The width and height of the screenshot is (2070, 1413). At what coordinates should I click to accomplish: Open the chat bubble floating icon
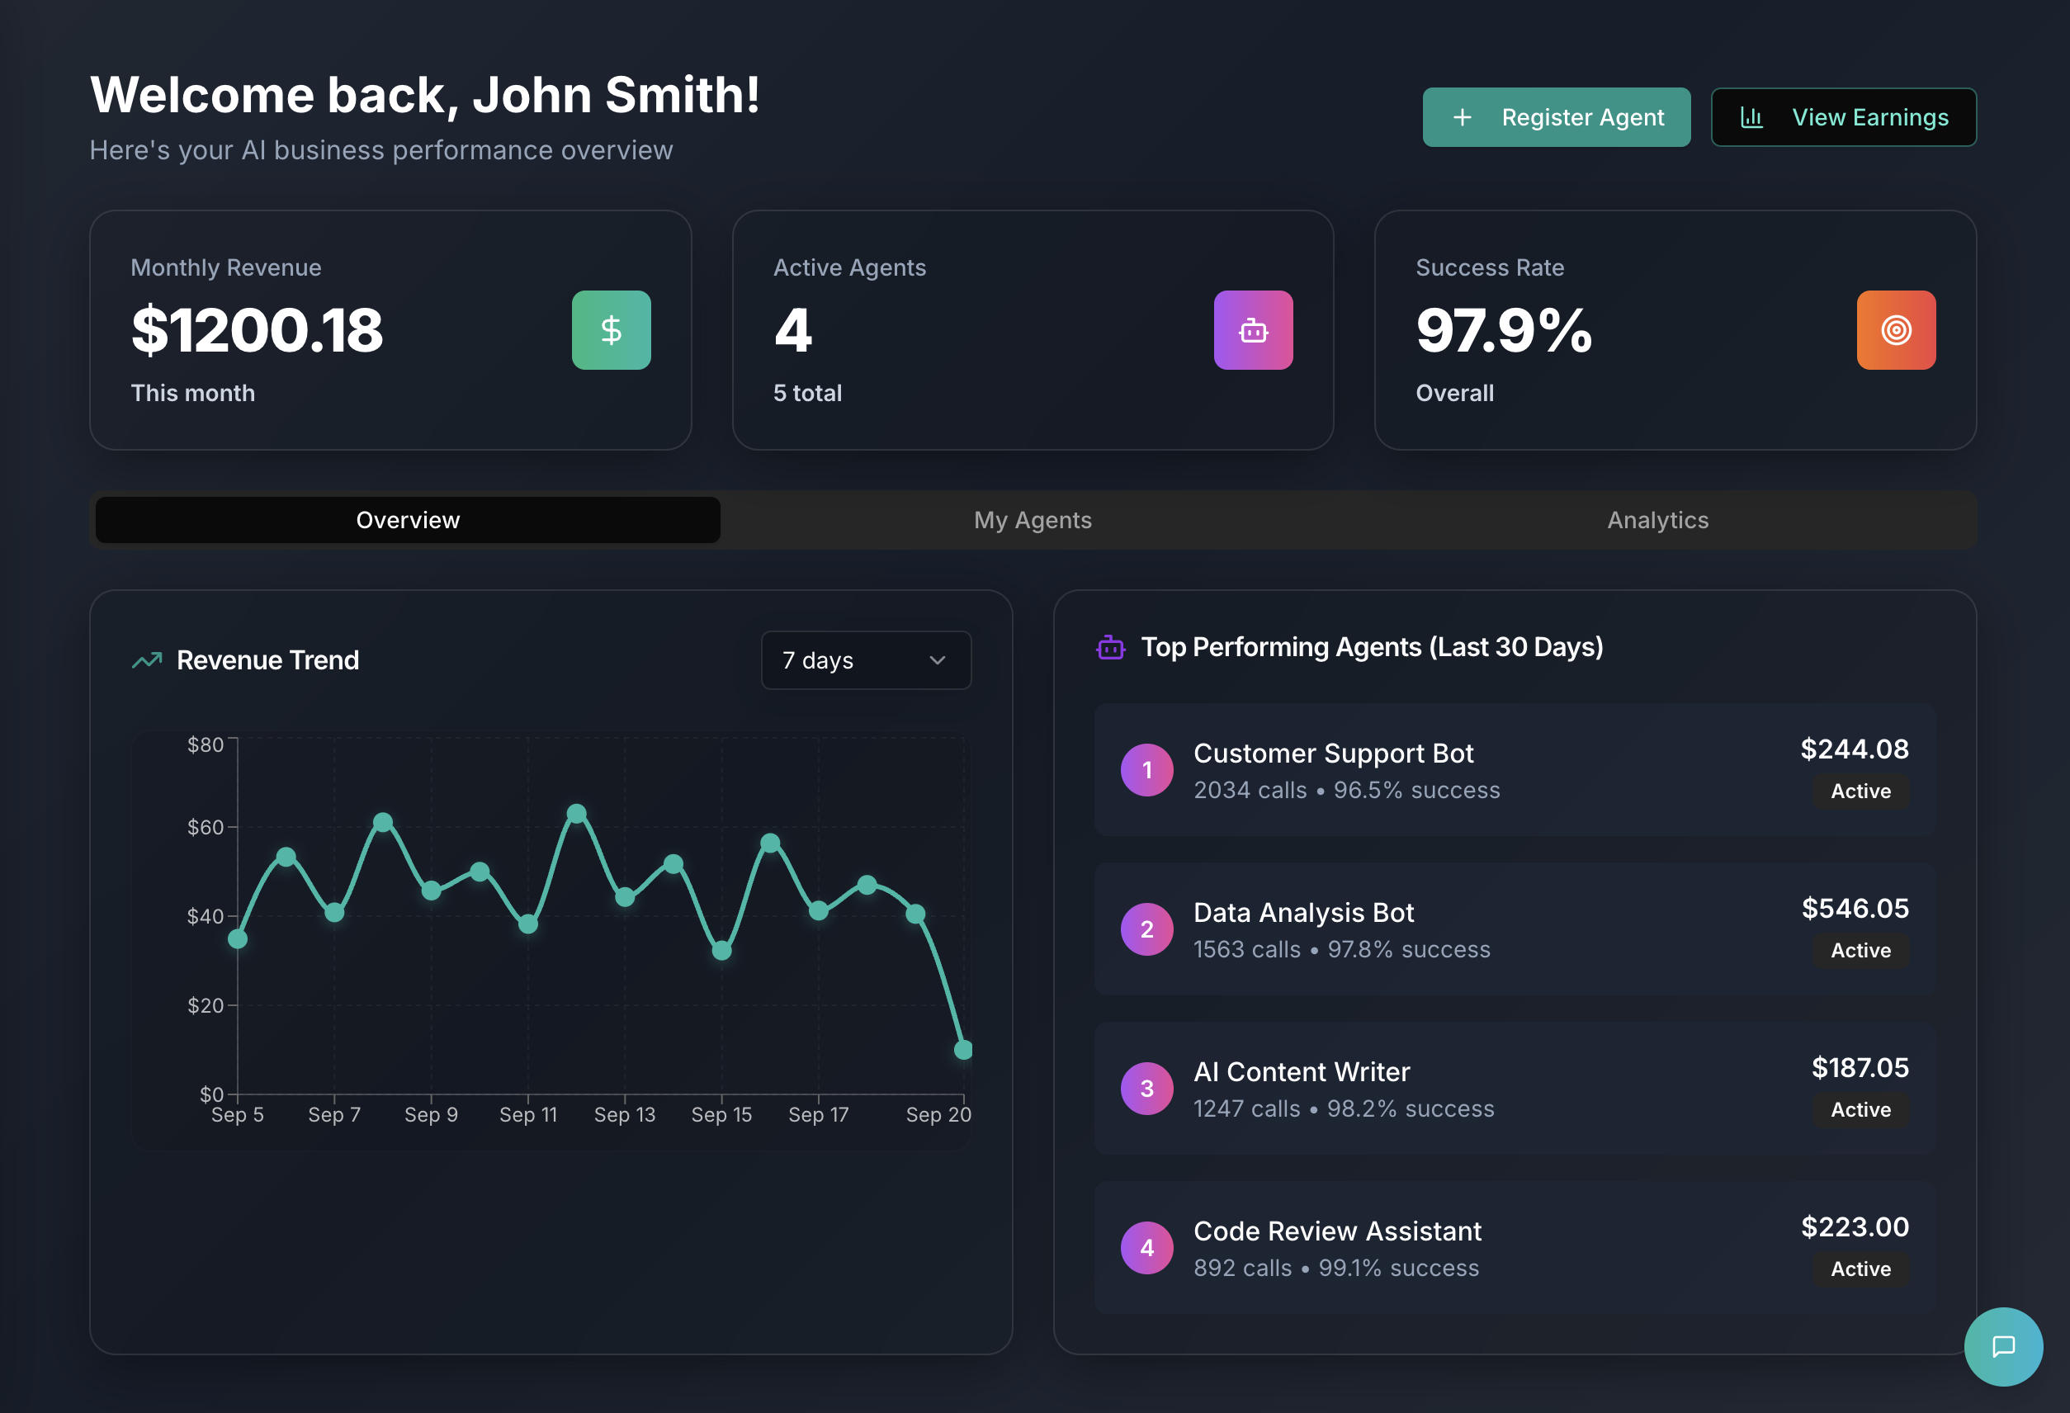(x=2002, y=1345)
